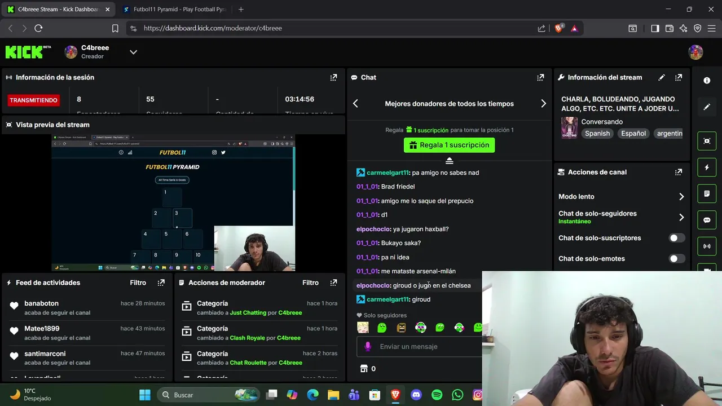
Task: Open a new browser tab
Action: [x=241, y=10]
